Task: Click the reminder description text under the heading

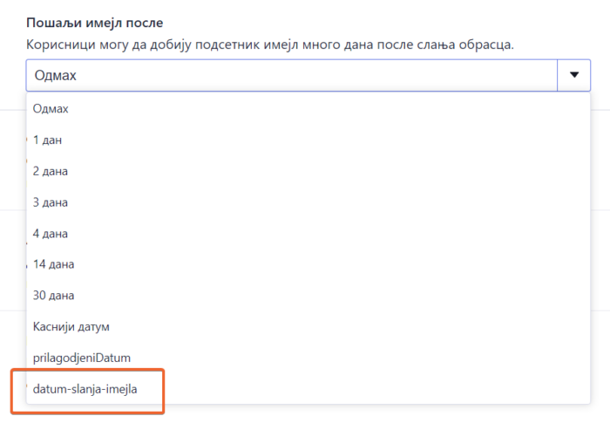Action: pyautogui.click(x=268, y=43)
